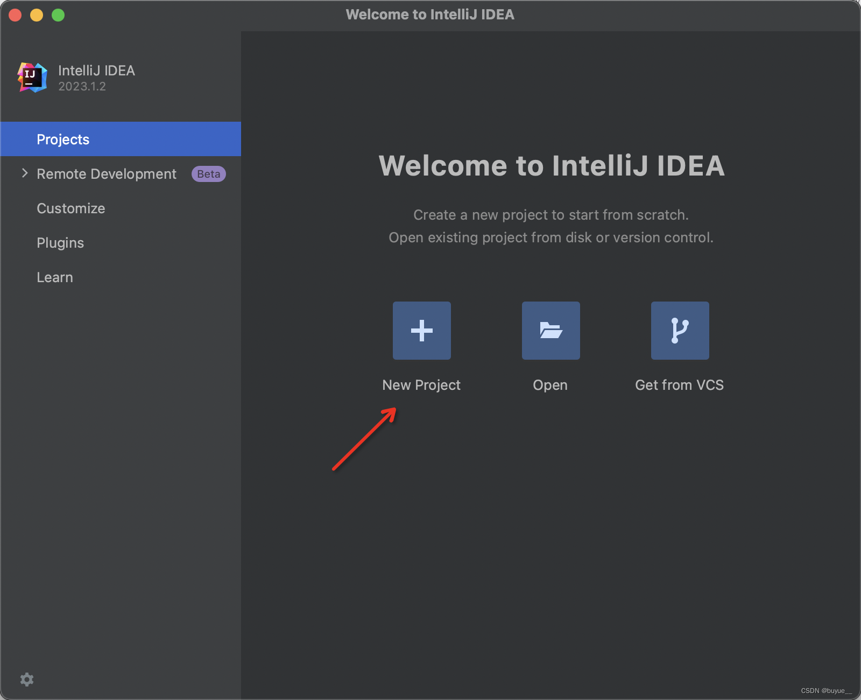Image resolution: width=861 pixels, height=700 pixels.
Task: Close the window with red button
Action: point(15,15)
